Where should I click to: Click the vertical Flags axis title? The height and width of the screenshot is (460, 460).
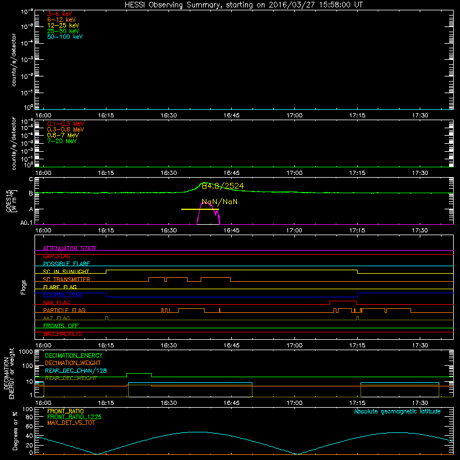(23, 287)
